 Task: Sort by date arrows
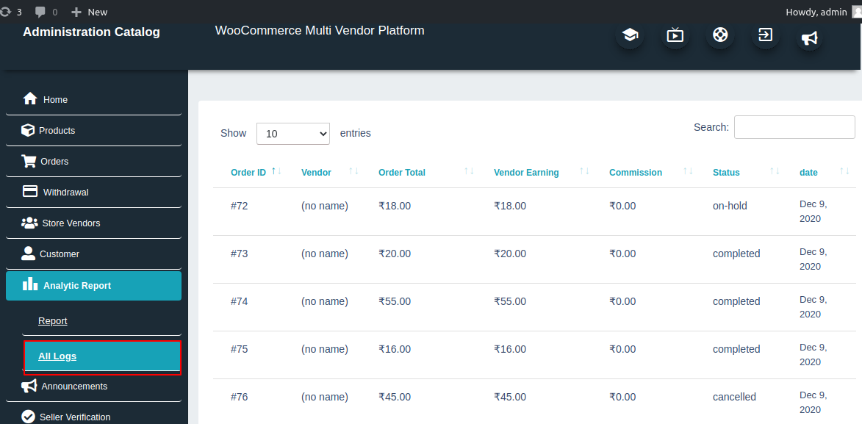pos(844,171)
